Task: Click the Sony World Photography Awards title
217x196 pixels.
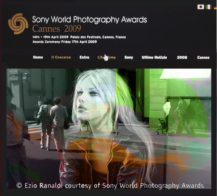Action: [x=89, y=20]
